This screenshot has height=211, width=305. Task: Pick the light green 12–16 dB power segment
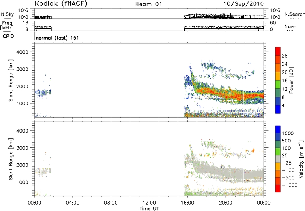pos(278,85)
